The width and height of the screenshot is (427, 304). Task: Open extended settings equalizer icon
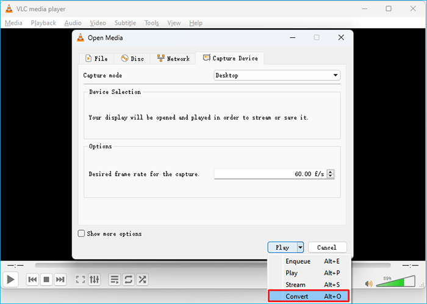click(x=95, y=280)
